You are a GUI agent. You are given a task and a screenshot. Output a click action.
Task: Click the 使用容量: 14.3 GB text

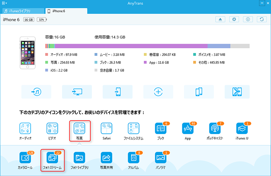coord(110,37)
